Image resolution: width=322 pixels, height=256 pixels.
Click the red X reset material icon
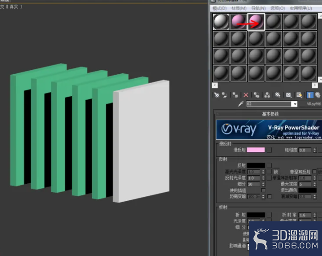tap(246, 95)
